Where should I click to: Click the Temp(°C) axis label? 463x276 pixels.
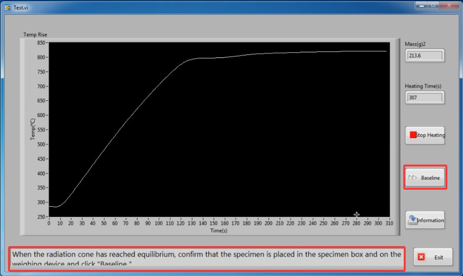pos(33,129)
